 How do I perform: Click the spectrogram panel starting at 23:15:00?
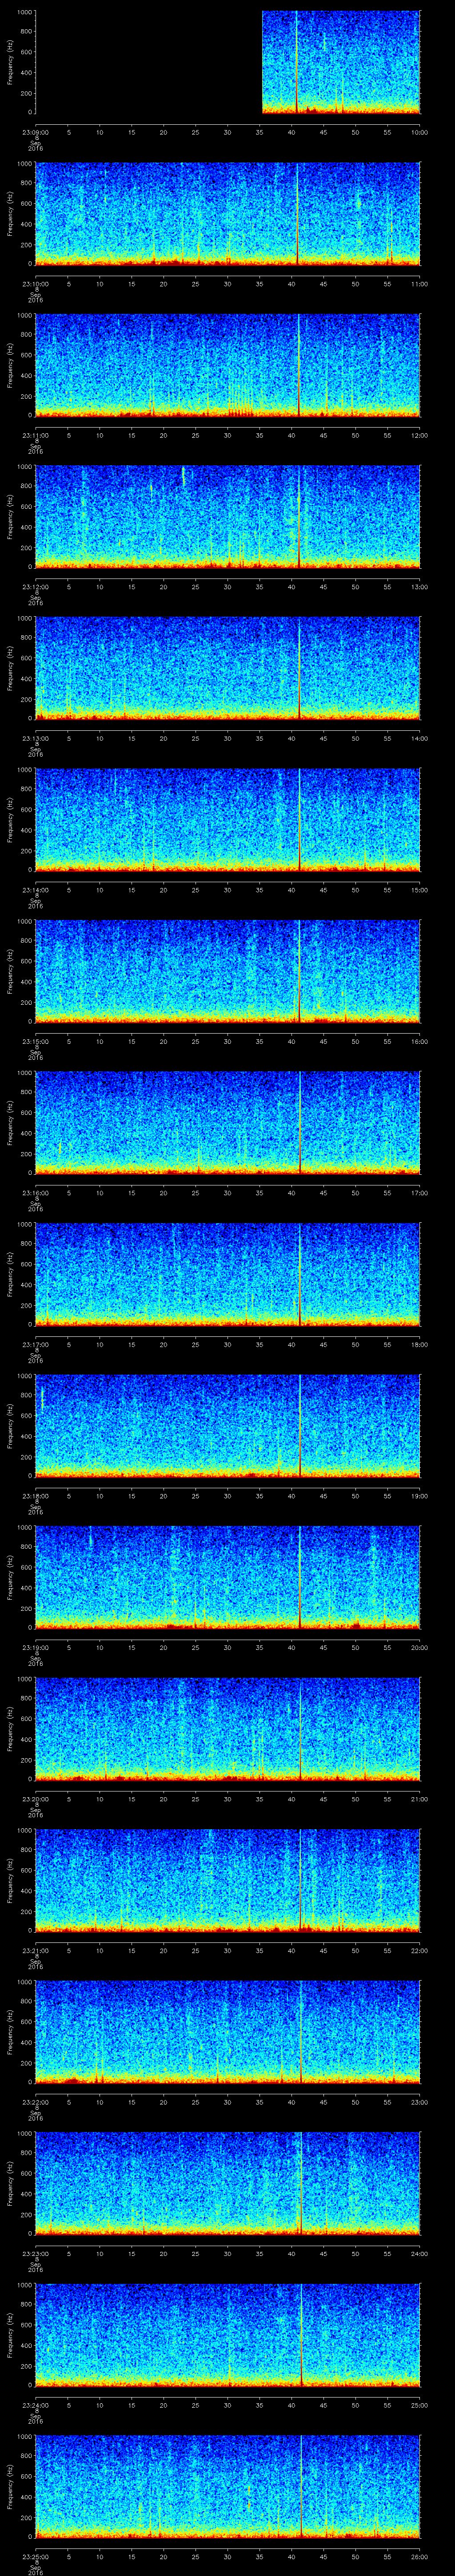click(228, 971)
